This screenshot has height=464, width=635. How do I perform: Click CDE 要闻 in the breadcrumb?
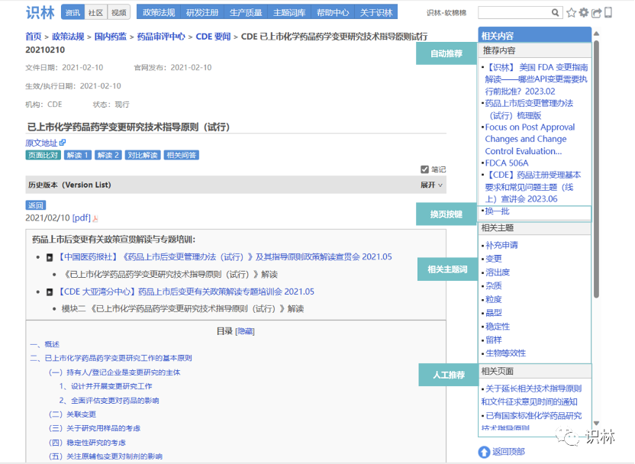point(213,37)
